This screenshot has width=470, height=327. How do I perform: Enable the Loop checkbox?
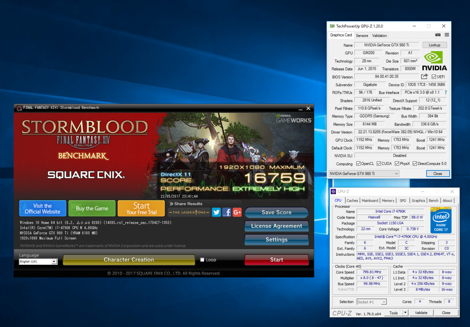tap(202, 260)
